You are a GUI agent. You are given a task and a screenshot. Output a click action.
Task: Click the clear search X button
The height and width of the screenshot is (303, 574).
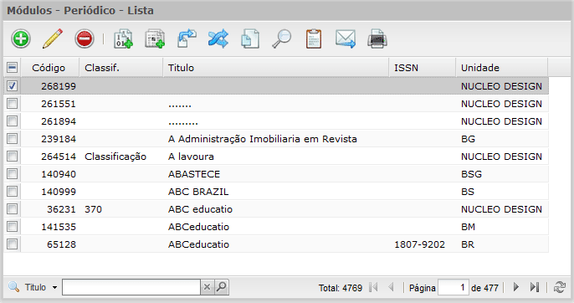click(207, 287)
